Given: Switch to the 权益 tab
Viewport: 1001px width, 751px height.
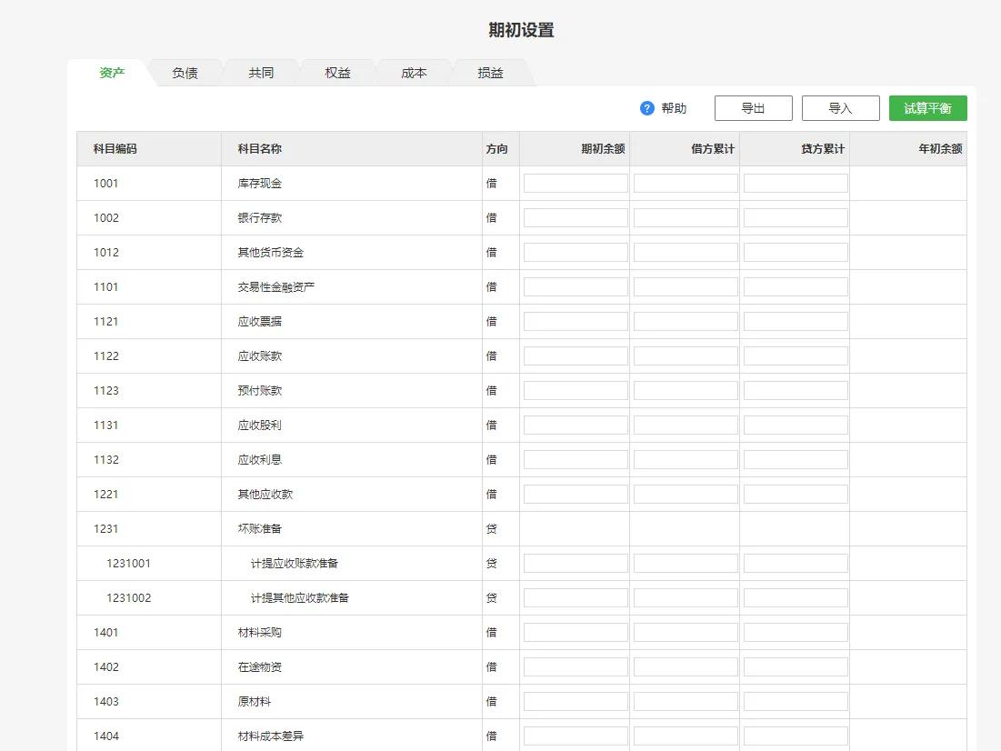Looking at the screenshot, I should (x=337, y=73).
